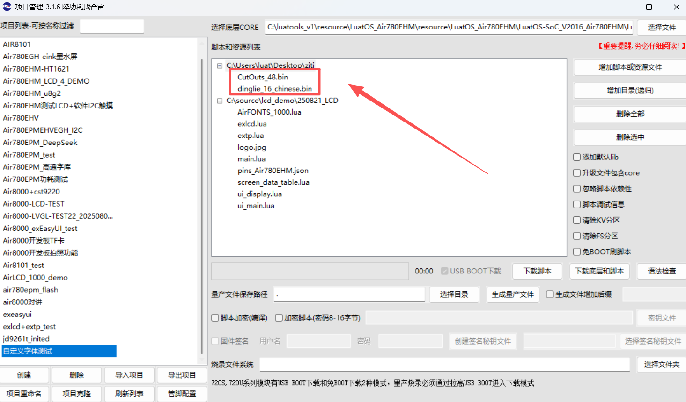Click the app logo icon in title bar
Screen dimensions: 686x402
tap(7, 7)
